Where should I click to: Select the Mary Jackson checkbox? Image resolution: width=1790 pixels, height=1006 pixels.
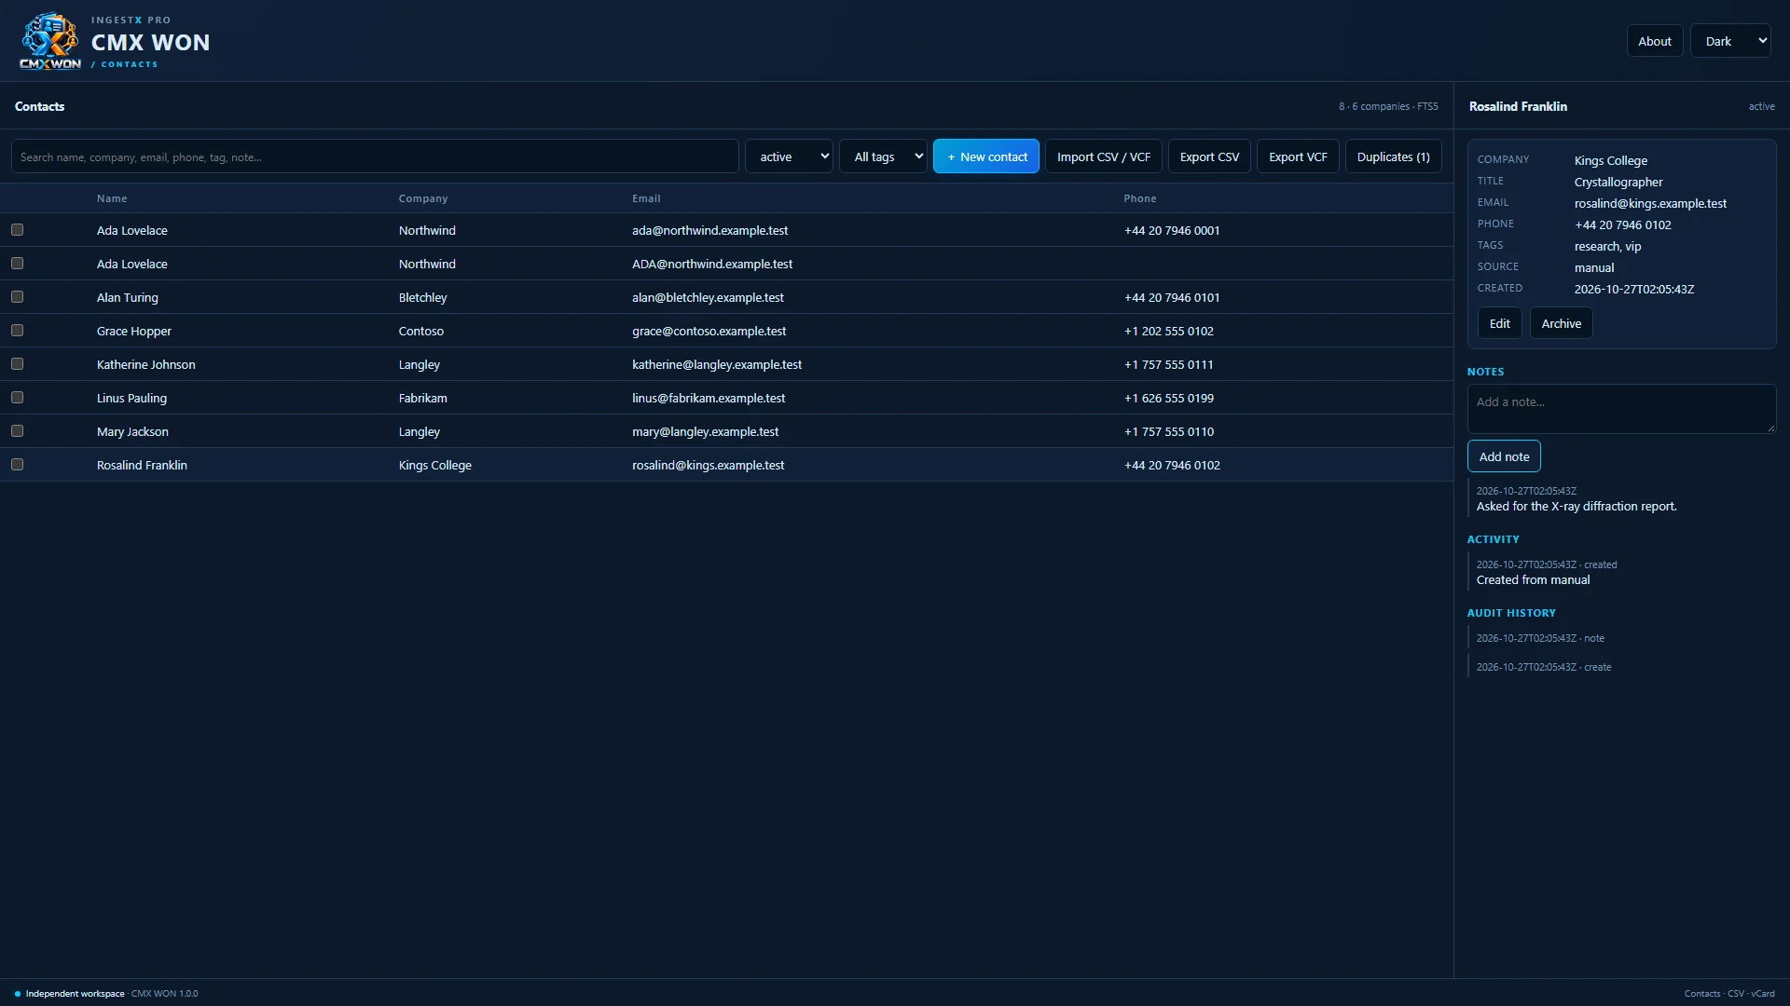[17, 431]
